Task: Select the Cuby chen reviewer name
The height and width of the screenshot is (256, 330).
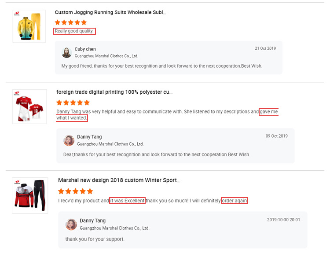Action: tap(85, 49)
